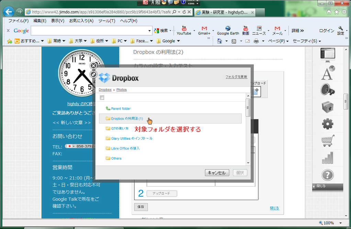This screenshot has width=351, height=229.
Task: Open the 動画 YouTube video shortcut
Action: 246,31
